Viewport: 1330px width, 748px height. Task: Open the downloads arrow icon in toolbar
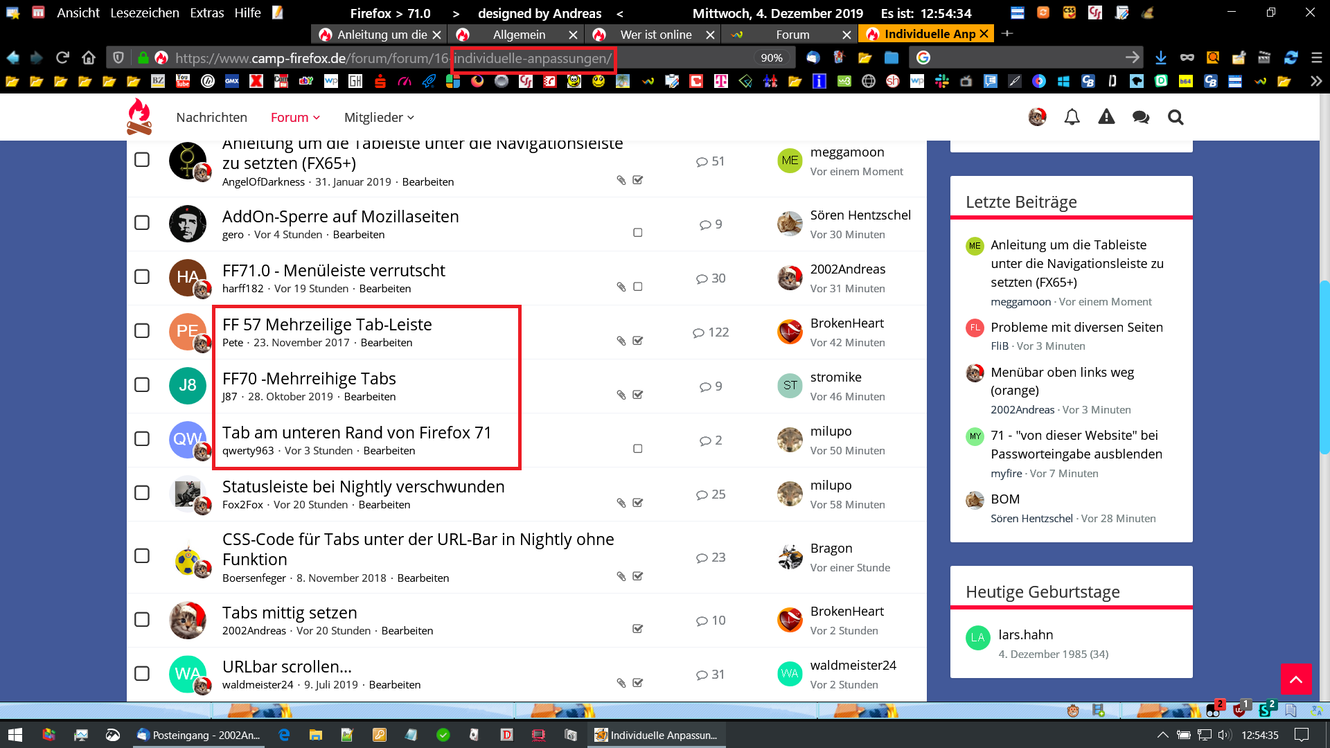[1160, 57]
